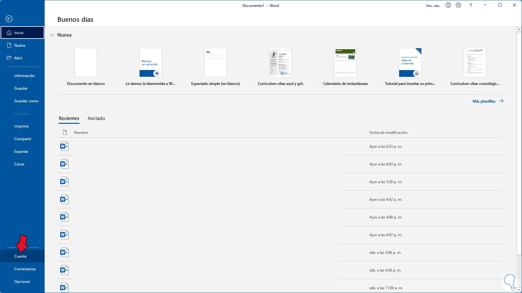Select Currículum vítae cronológico template
The height and width of the screenshot is (293, 522).
tap(475, 67)
